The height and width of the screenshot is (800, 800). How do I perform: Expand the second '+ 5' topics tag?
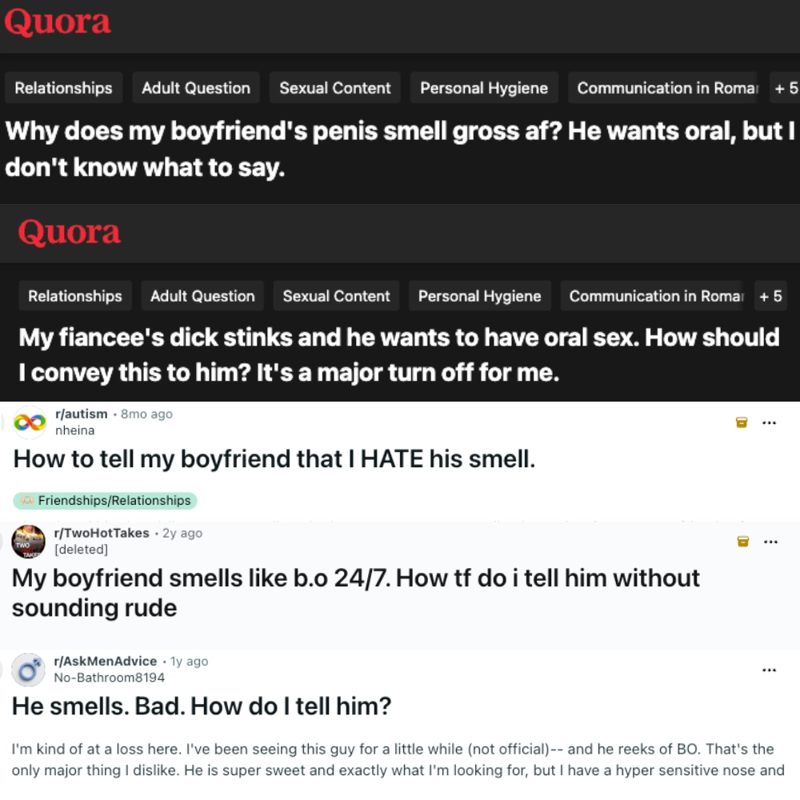point(770,296)
